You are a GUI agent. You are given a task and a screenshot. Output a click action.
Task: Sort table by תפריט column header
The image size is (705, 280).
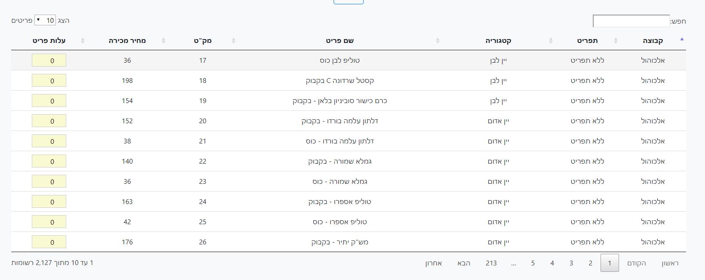pos(587,40)
